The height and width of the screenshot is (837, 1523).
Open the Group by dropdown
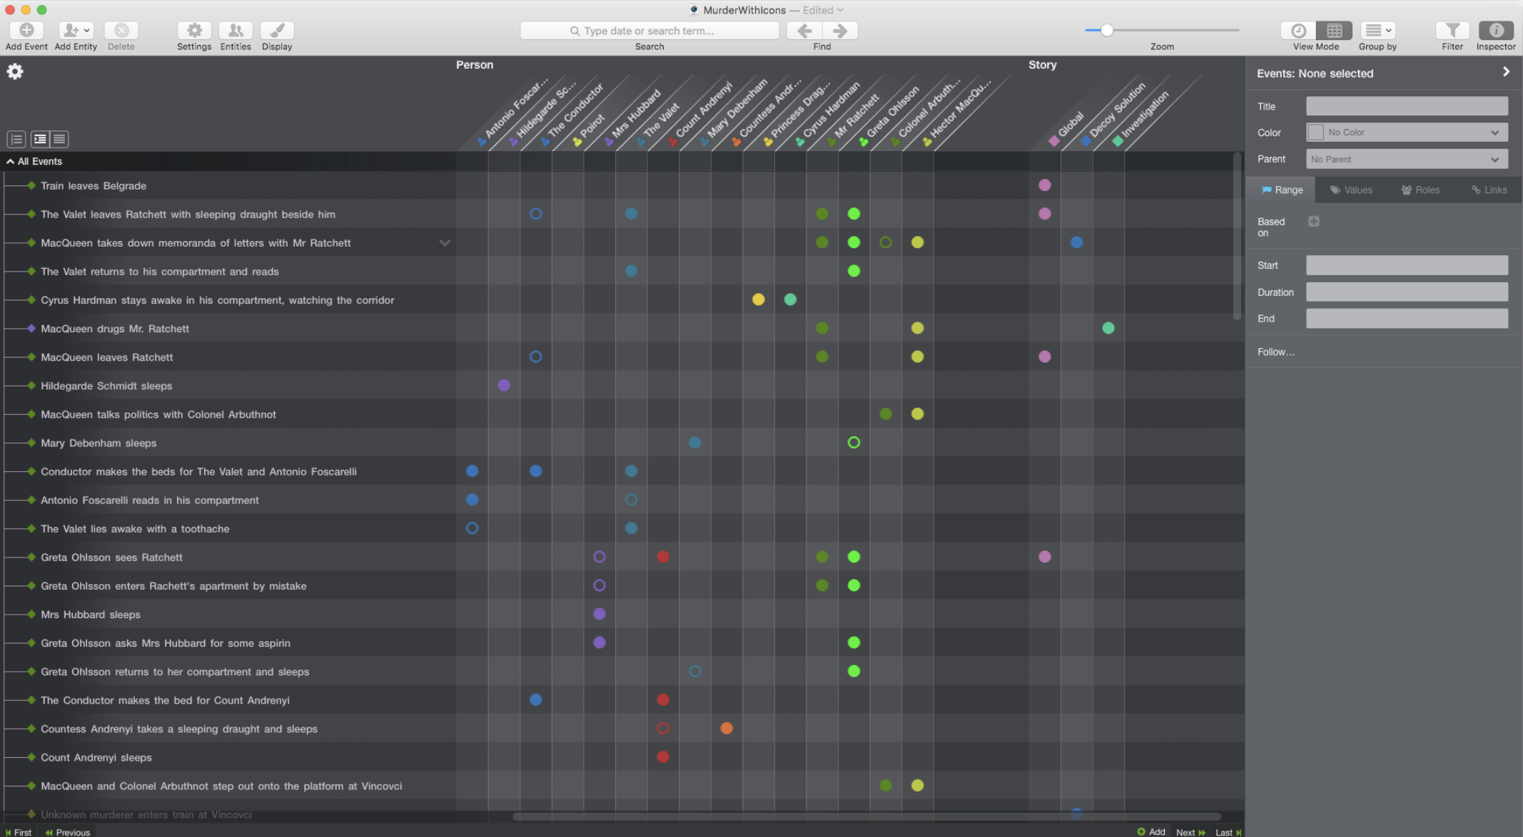click(x=1377, y=31)
